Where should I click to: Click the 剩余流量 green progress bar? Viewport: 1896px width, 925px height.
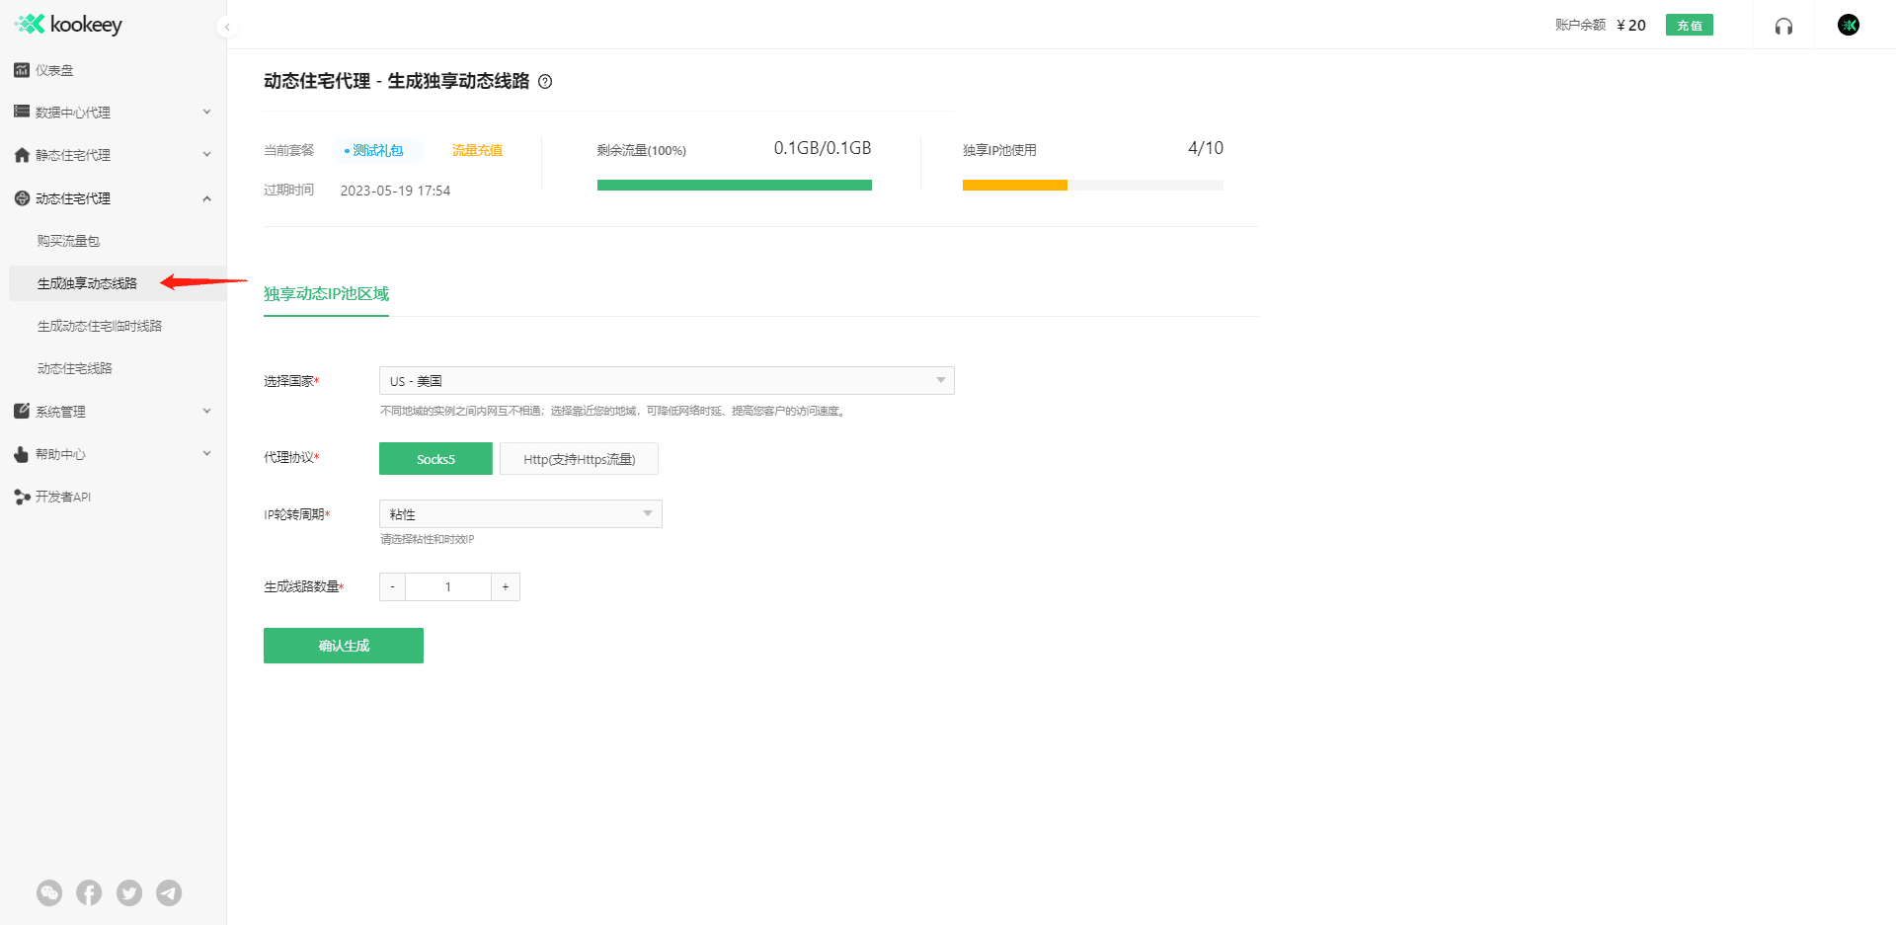735,185
